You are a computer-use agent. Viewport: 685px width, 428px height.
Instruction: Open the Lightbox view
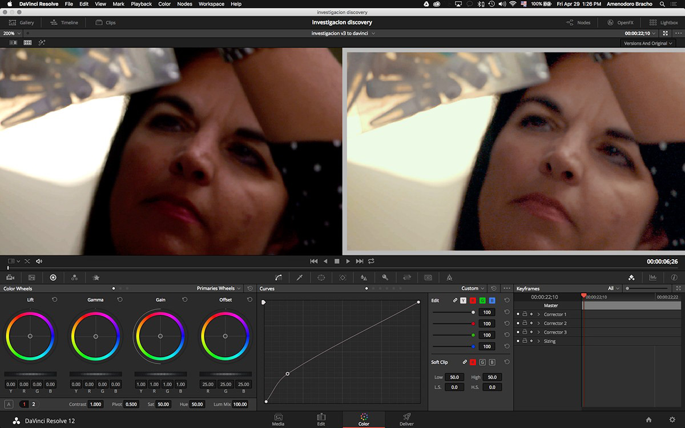(664, 23)
